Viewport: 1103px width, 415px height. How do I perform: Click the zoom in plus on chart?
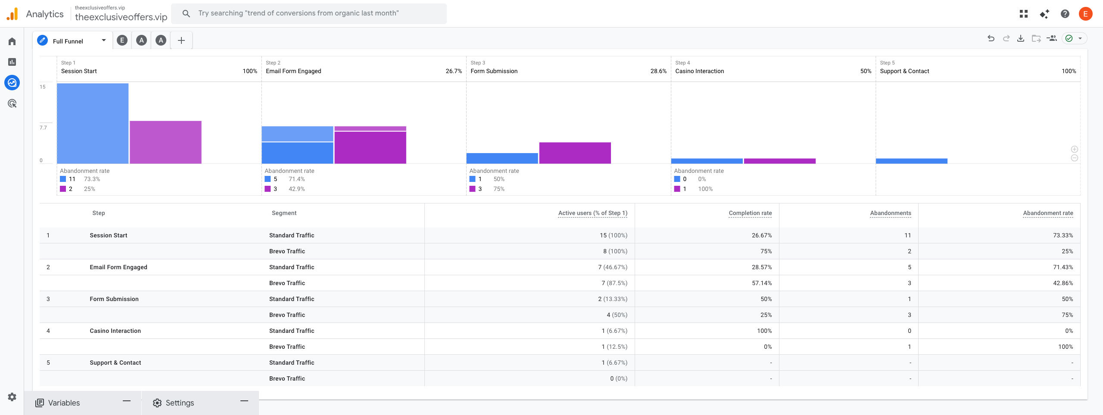(x=1075, y=149)
